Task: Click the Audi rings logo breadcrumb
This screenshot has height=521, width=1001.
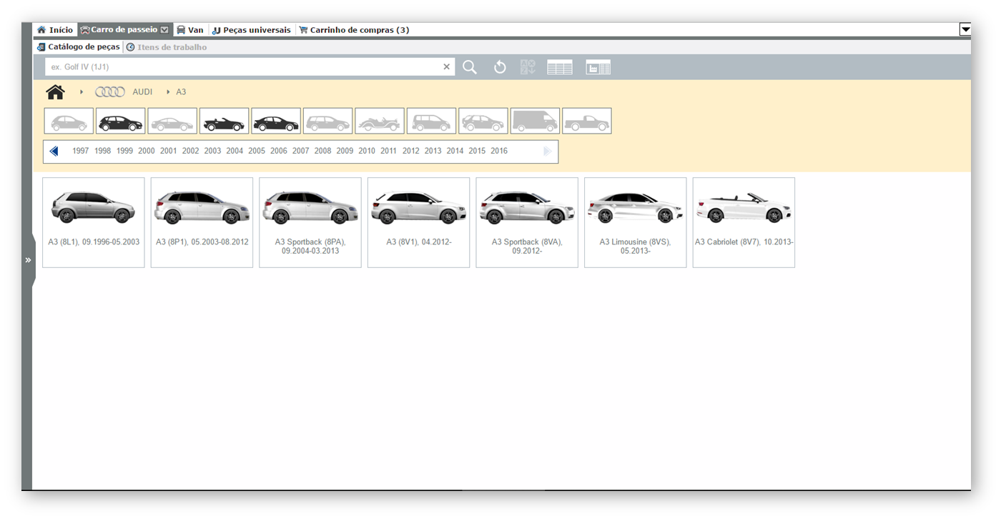Action: click(110, 92)
